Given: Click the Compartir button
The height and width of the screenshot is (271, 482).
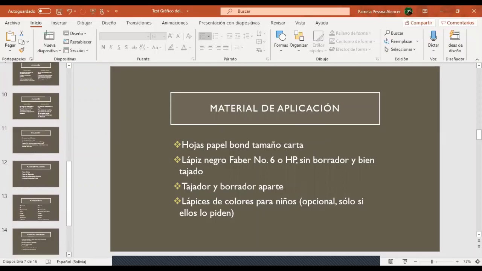Looking at the screenshot, I should [418, 23].
